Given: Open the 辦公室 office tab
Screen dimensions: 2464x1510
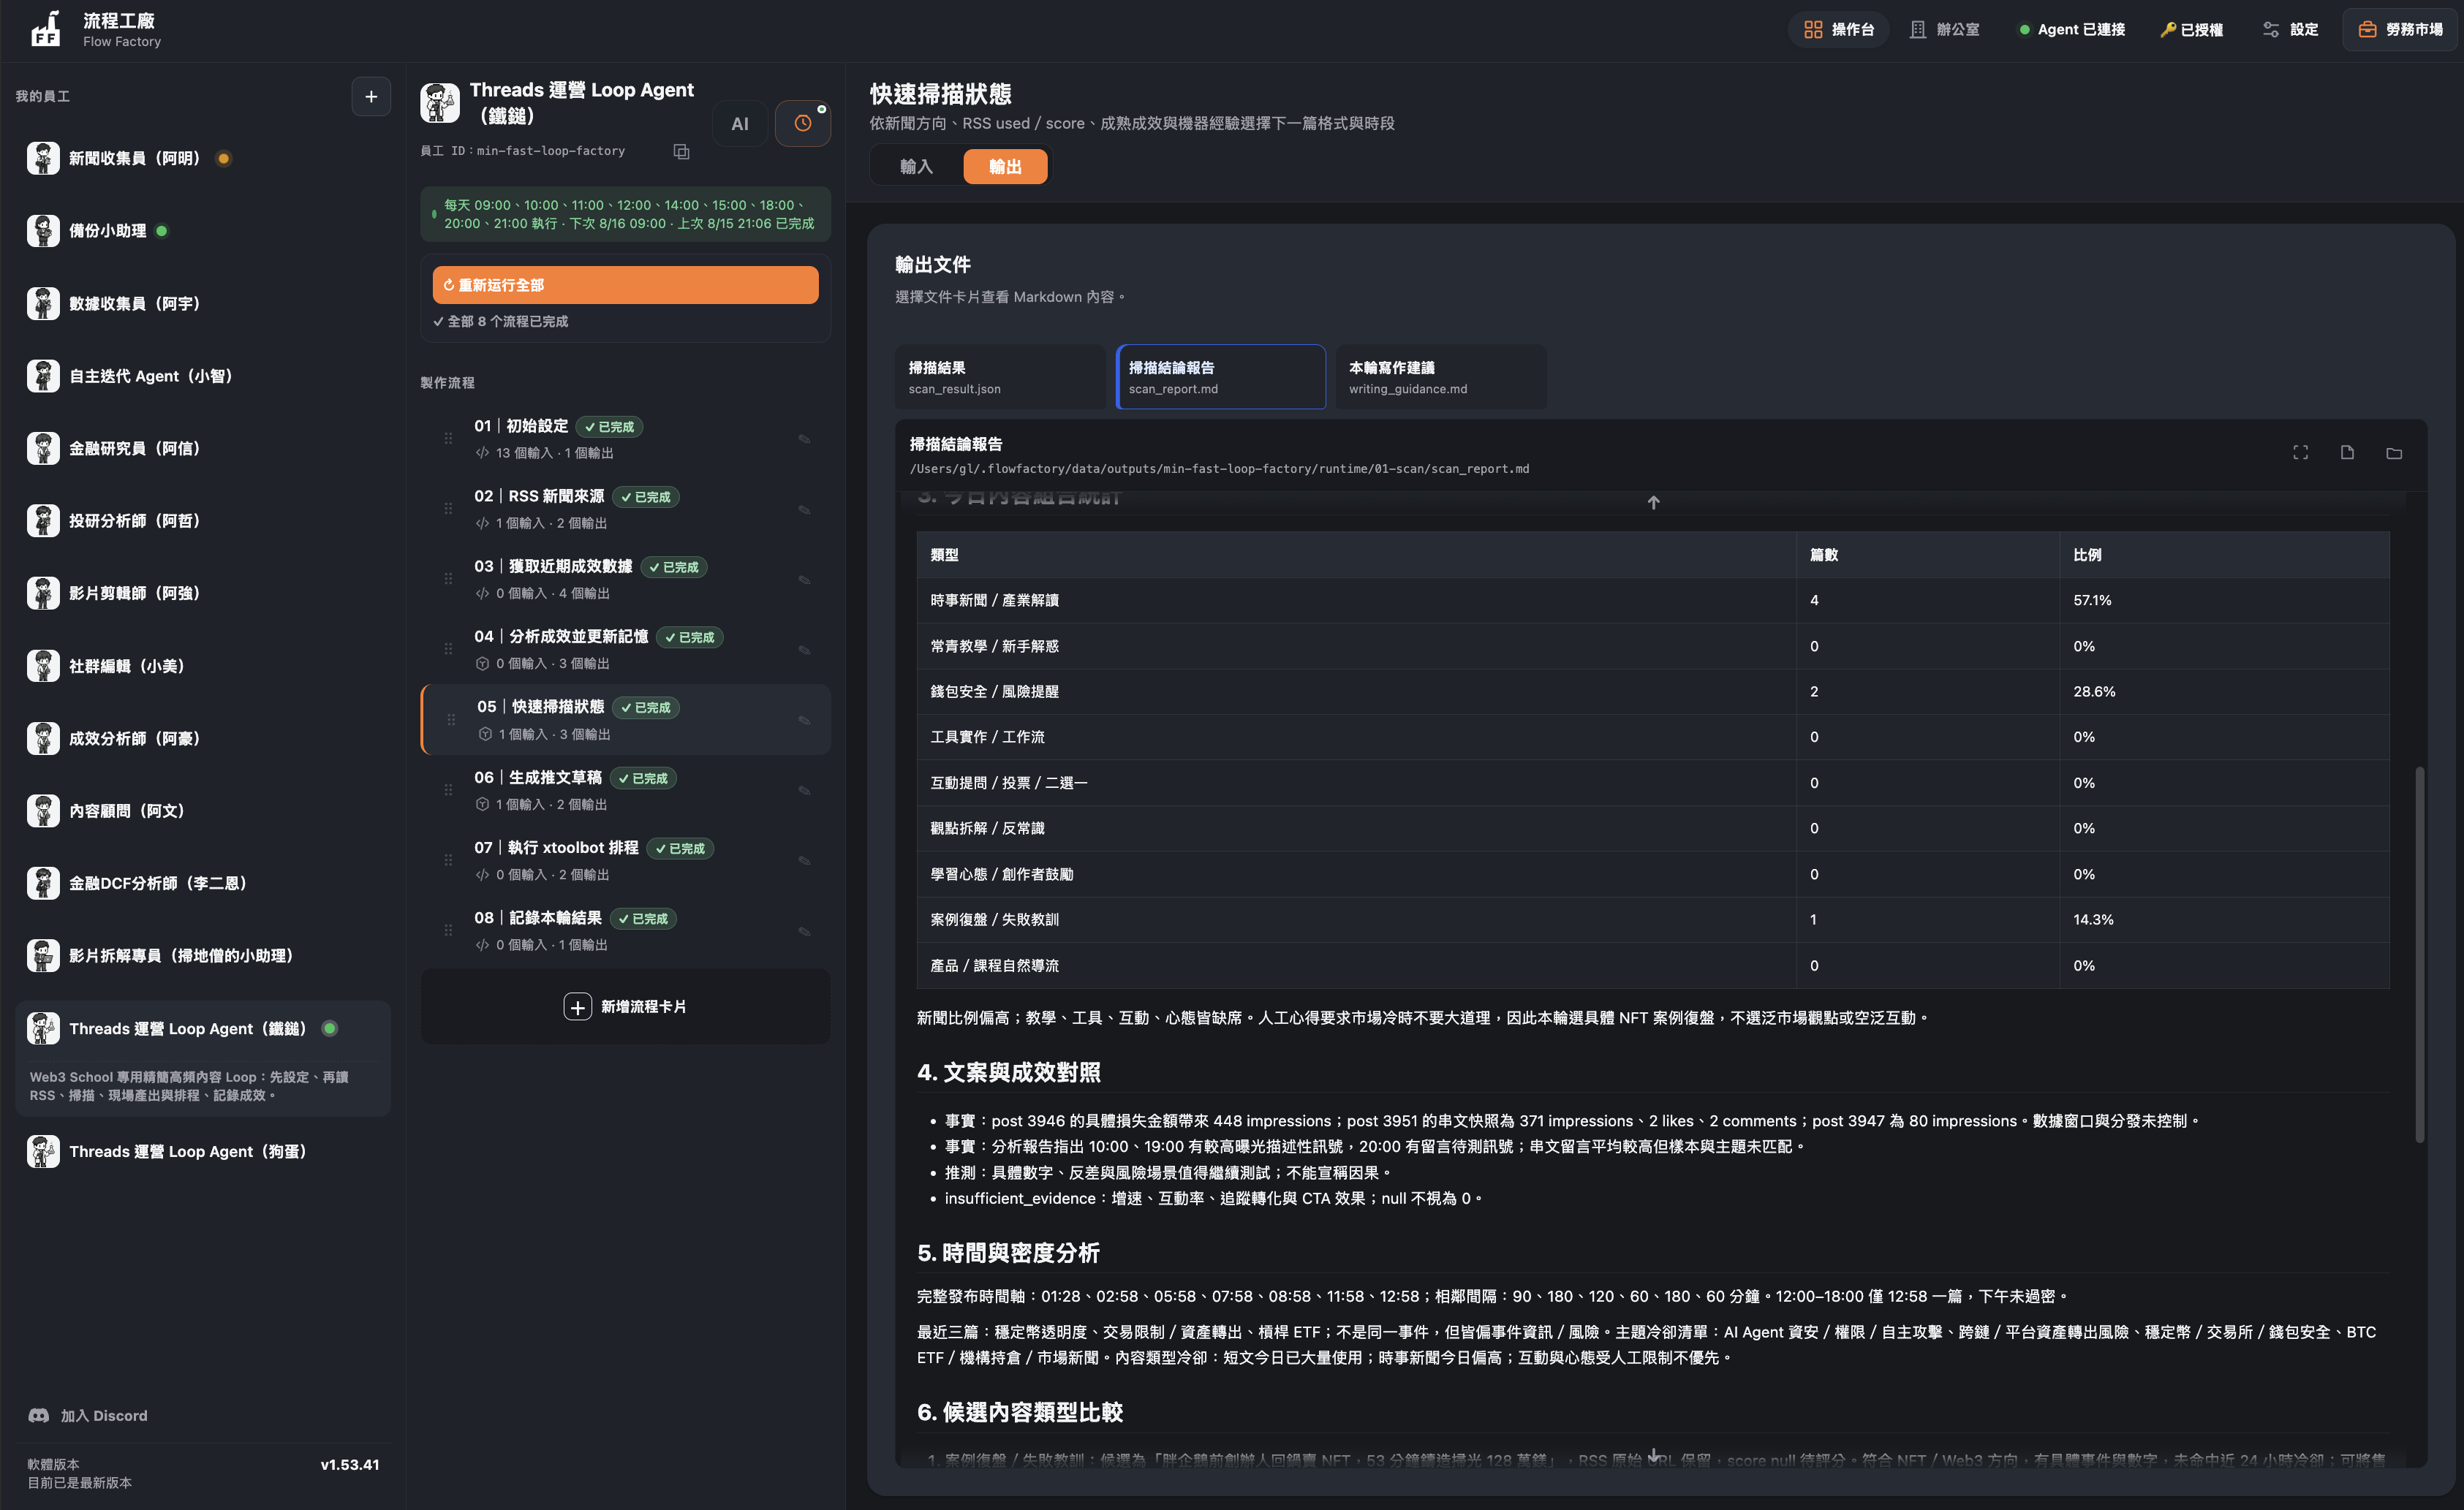Looking at the screenshot, I should coord(1944,30).
